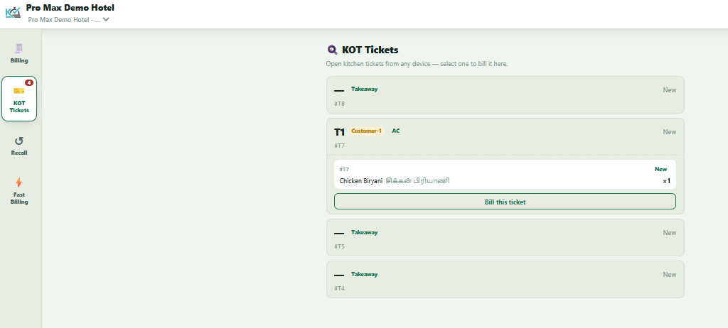Viewport: 728px width, 328px height.
Task: Launch Fast Billing lightning bolt icon
Action: tap(19, 182)
